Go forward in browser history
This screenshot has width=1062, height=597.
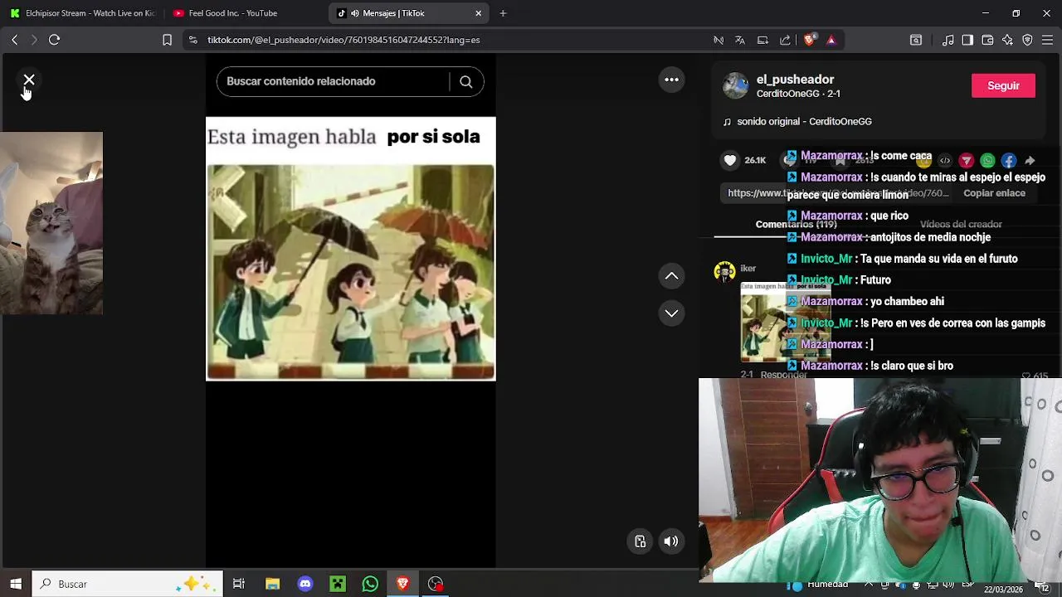tap(34, 40)
